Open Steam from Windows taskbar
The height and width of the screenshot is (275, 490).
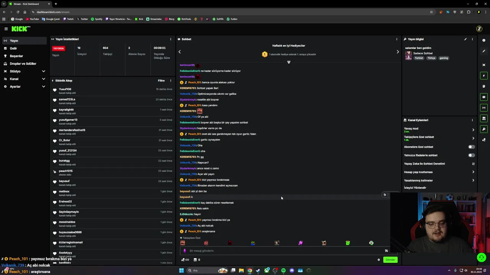258,270
